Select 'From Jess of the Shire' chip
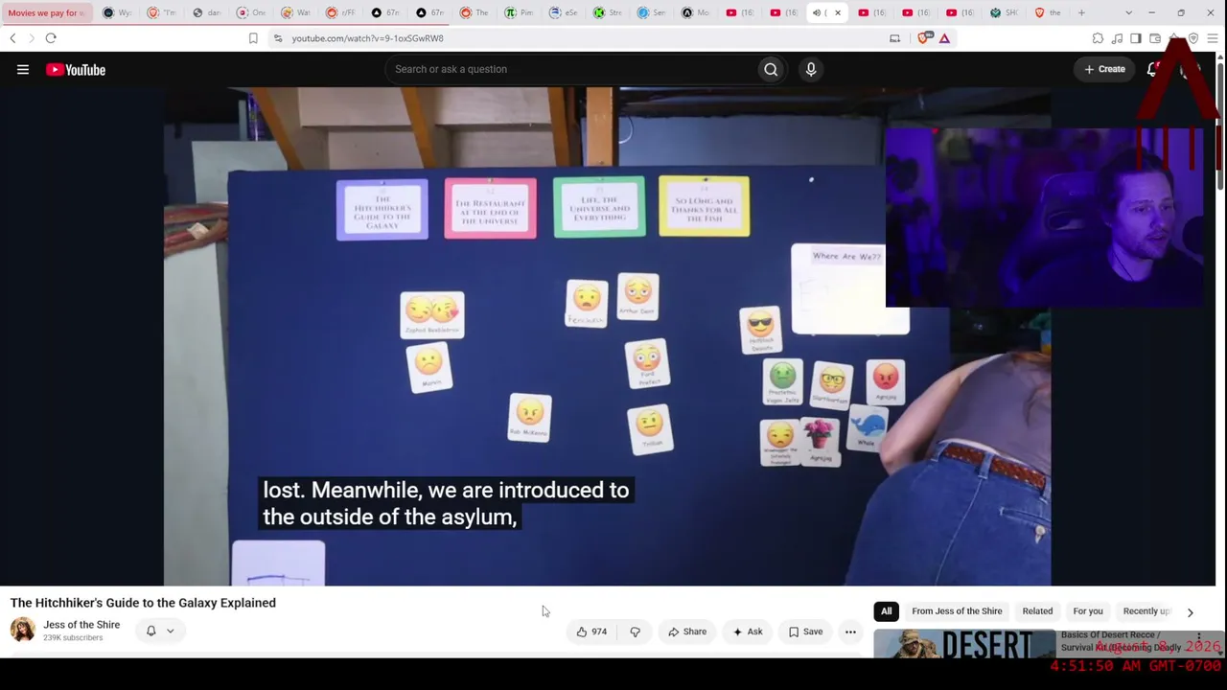 tap(957, 611)
